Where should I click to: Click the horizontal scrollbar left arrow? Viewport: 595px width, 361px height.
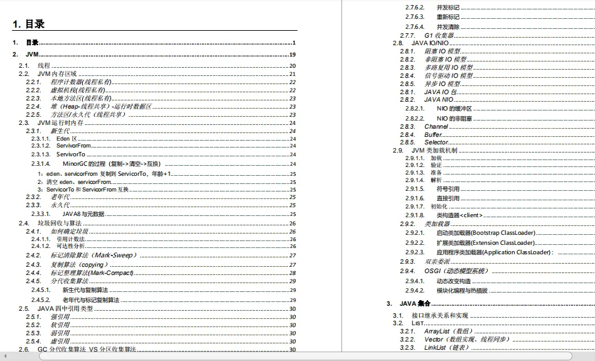click(5, 356)
